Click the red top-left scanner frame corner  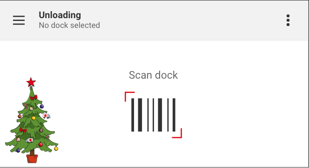click(x=129, y=96)
